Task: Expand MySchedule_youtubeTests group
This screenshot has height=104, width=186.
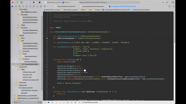Action: pyautogui.click(x=14, y=96)
